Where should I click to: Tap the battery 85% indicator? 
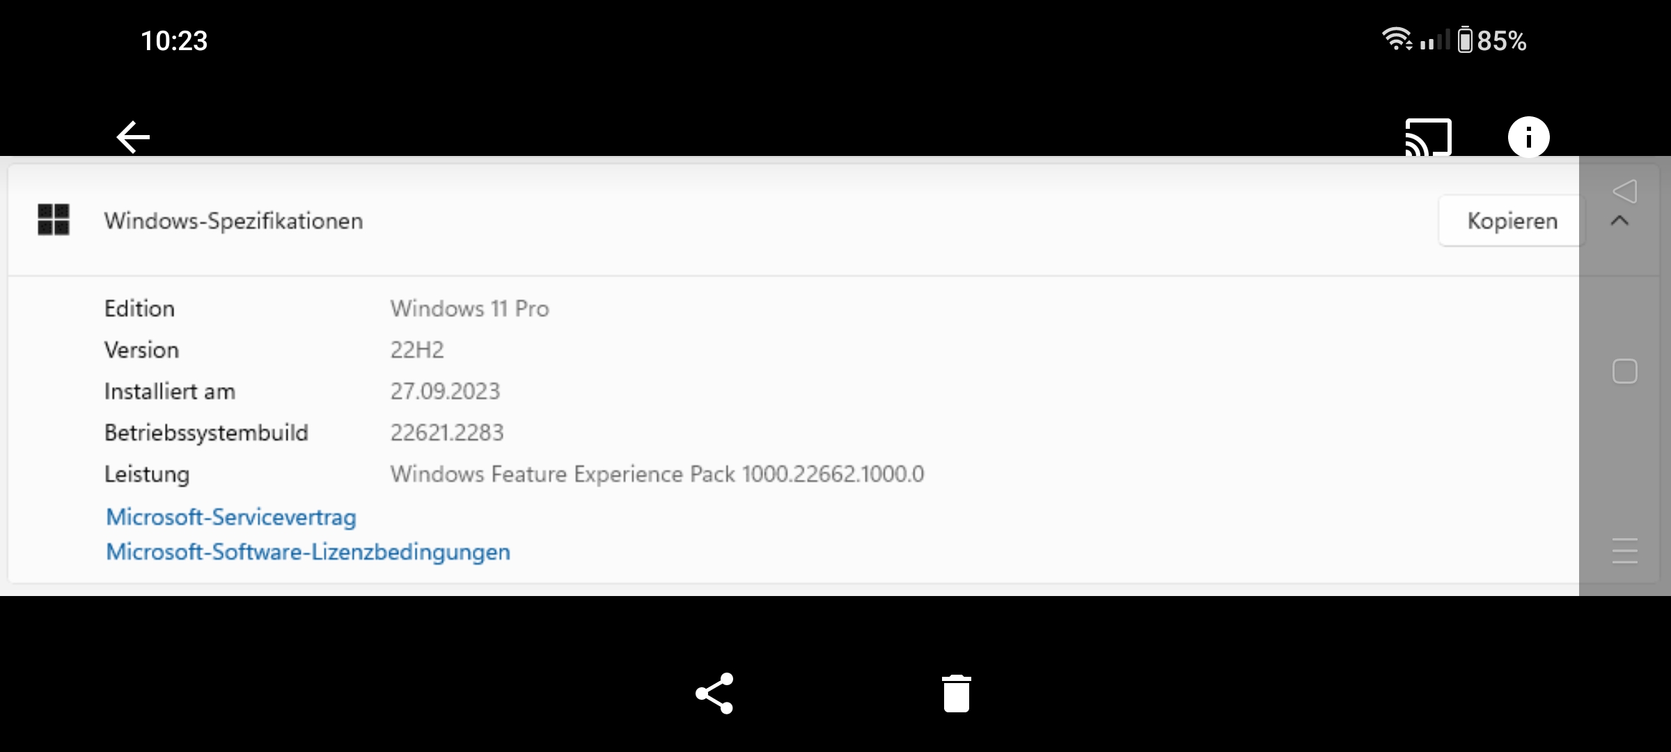click(x=1492, y=40)
